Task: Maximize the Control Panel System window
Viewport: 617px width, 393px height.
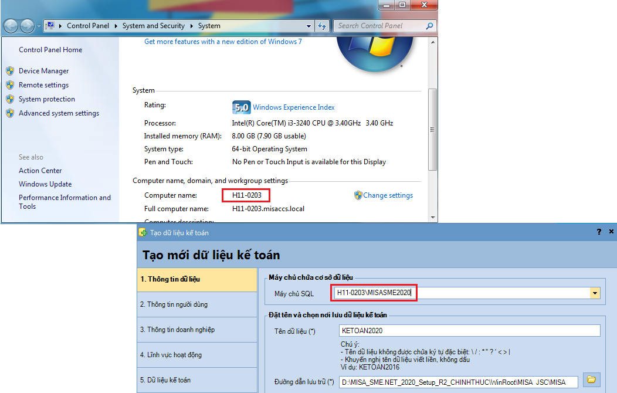Action: [x=402, y=5]
